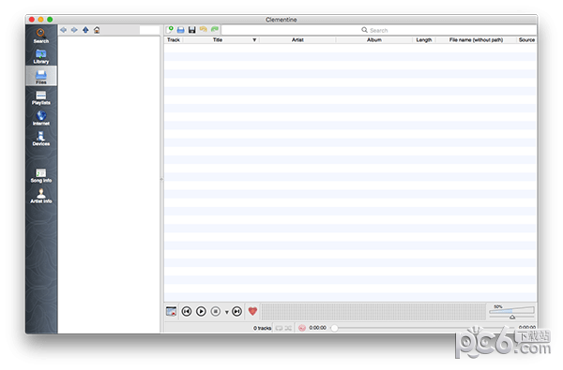Toggle Last.fm scrobbling icon
The height and width of the screenshot is (370, 563).
[302, 328]
